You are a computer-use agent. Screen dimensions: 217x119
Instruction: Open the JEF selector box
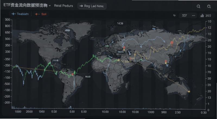(188, 16)
